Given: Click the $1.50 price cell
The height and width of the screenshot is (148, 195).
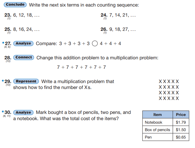Looking at the screenshot, I should [x=181, y=130].
